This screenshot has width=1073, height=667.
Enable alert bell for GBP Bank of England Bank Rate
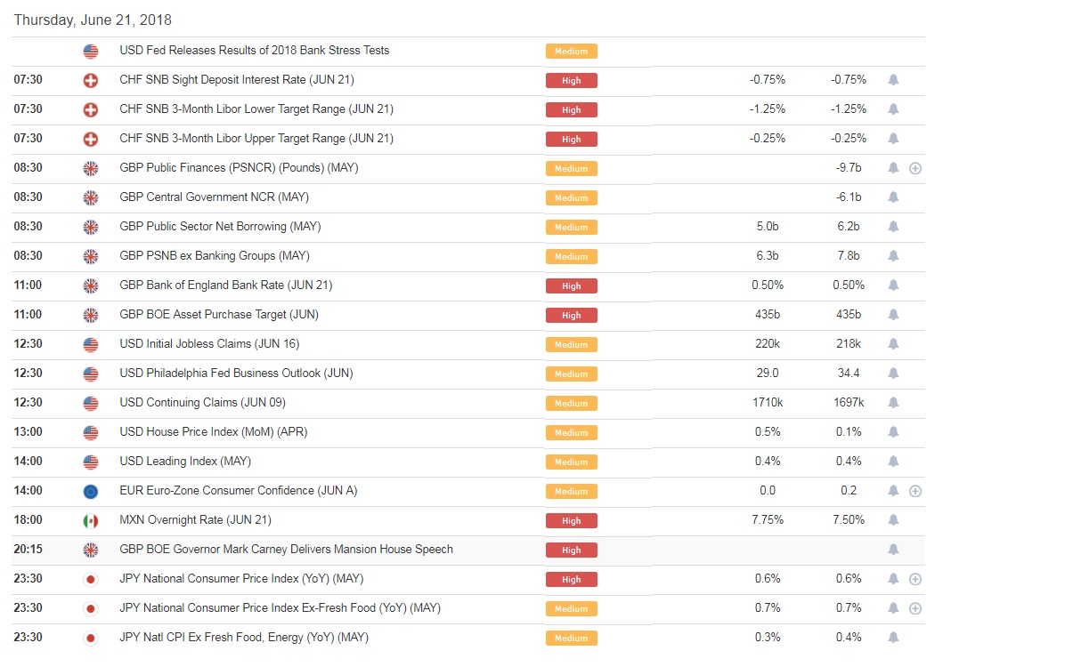893,285
